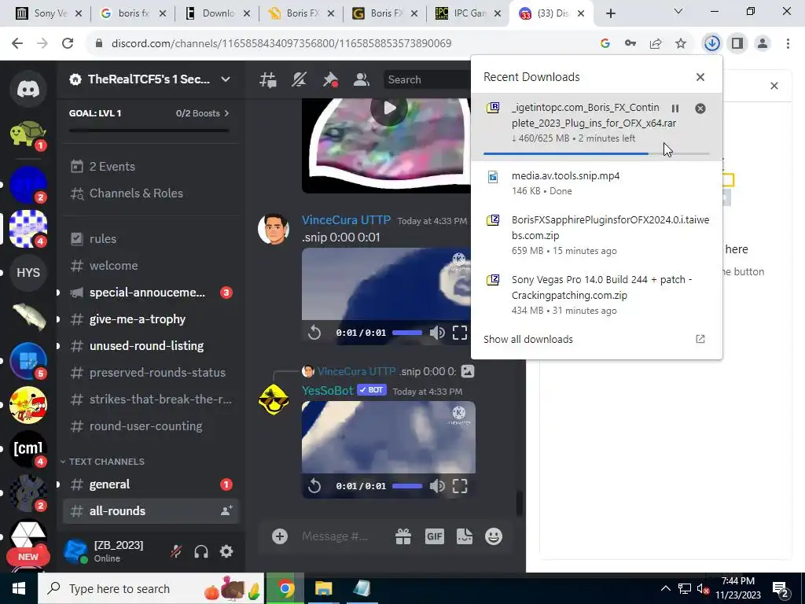
Task: Open the turtle server icon
Action: point(28,134)
